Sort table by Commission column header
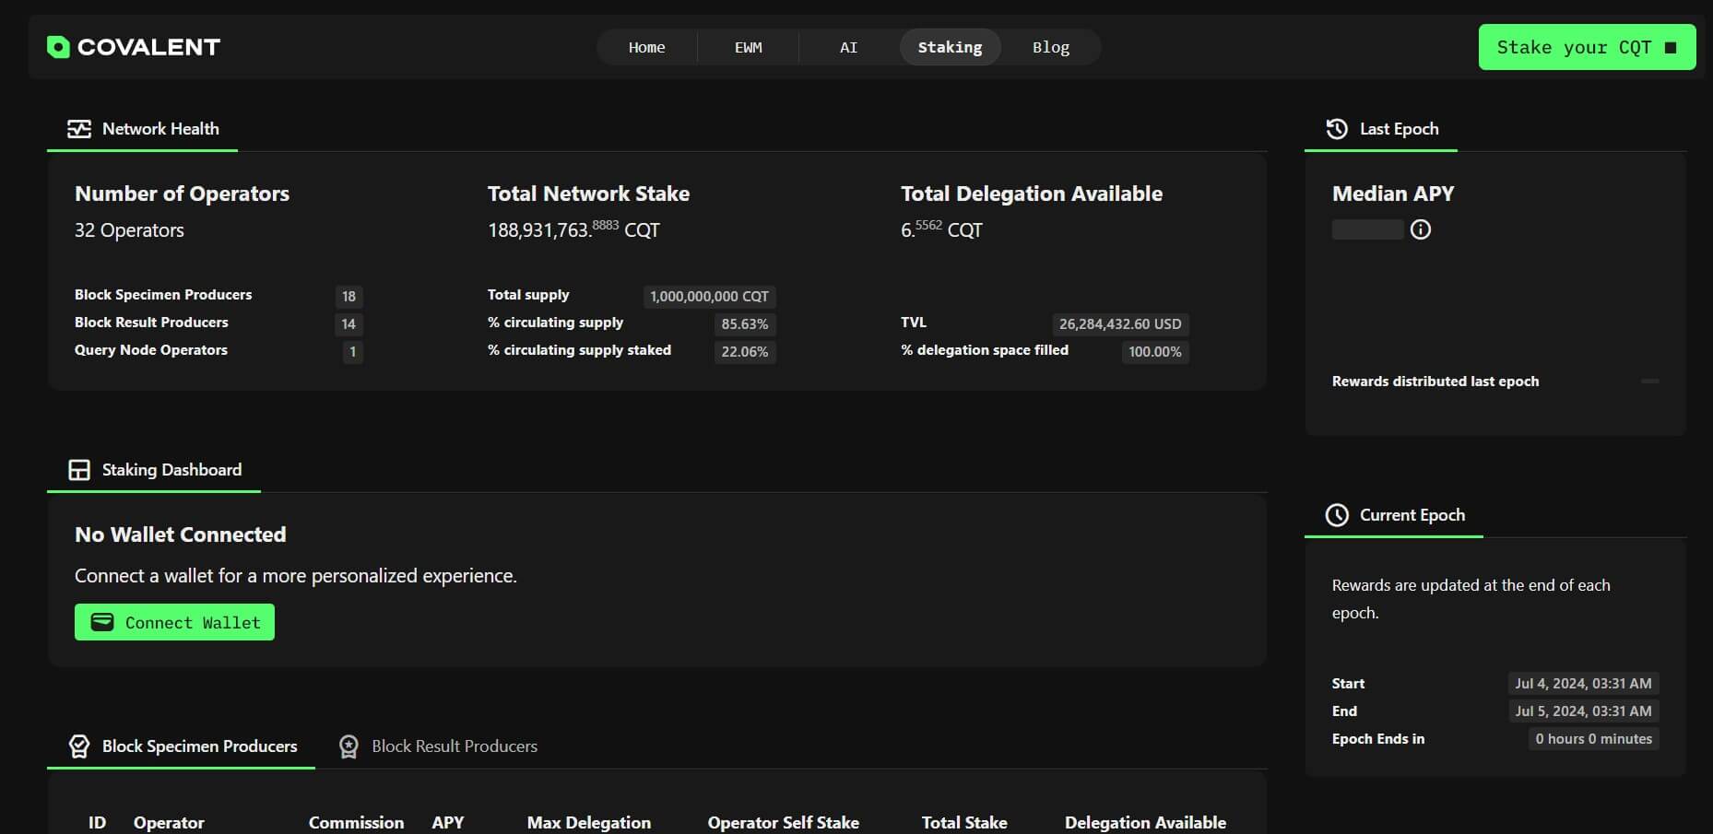 click(x=356, y=822)
